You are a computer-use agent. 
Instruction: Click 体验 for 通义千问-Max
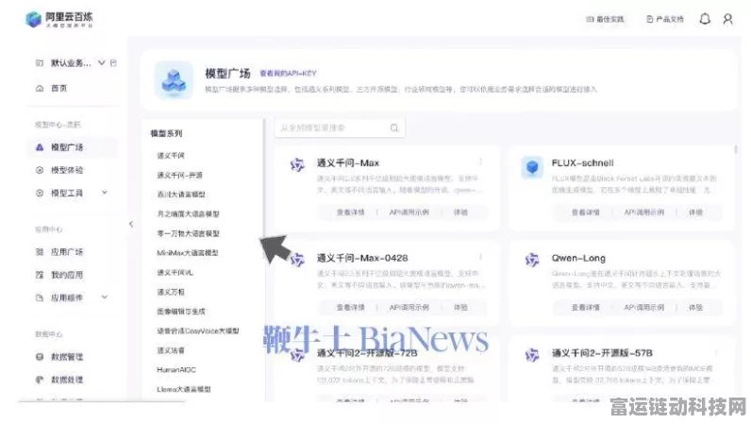(460, 212)
